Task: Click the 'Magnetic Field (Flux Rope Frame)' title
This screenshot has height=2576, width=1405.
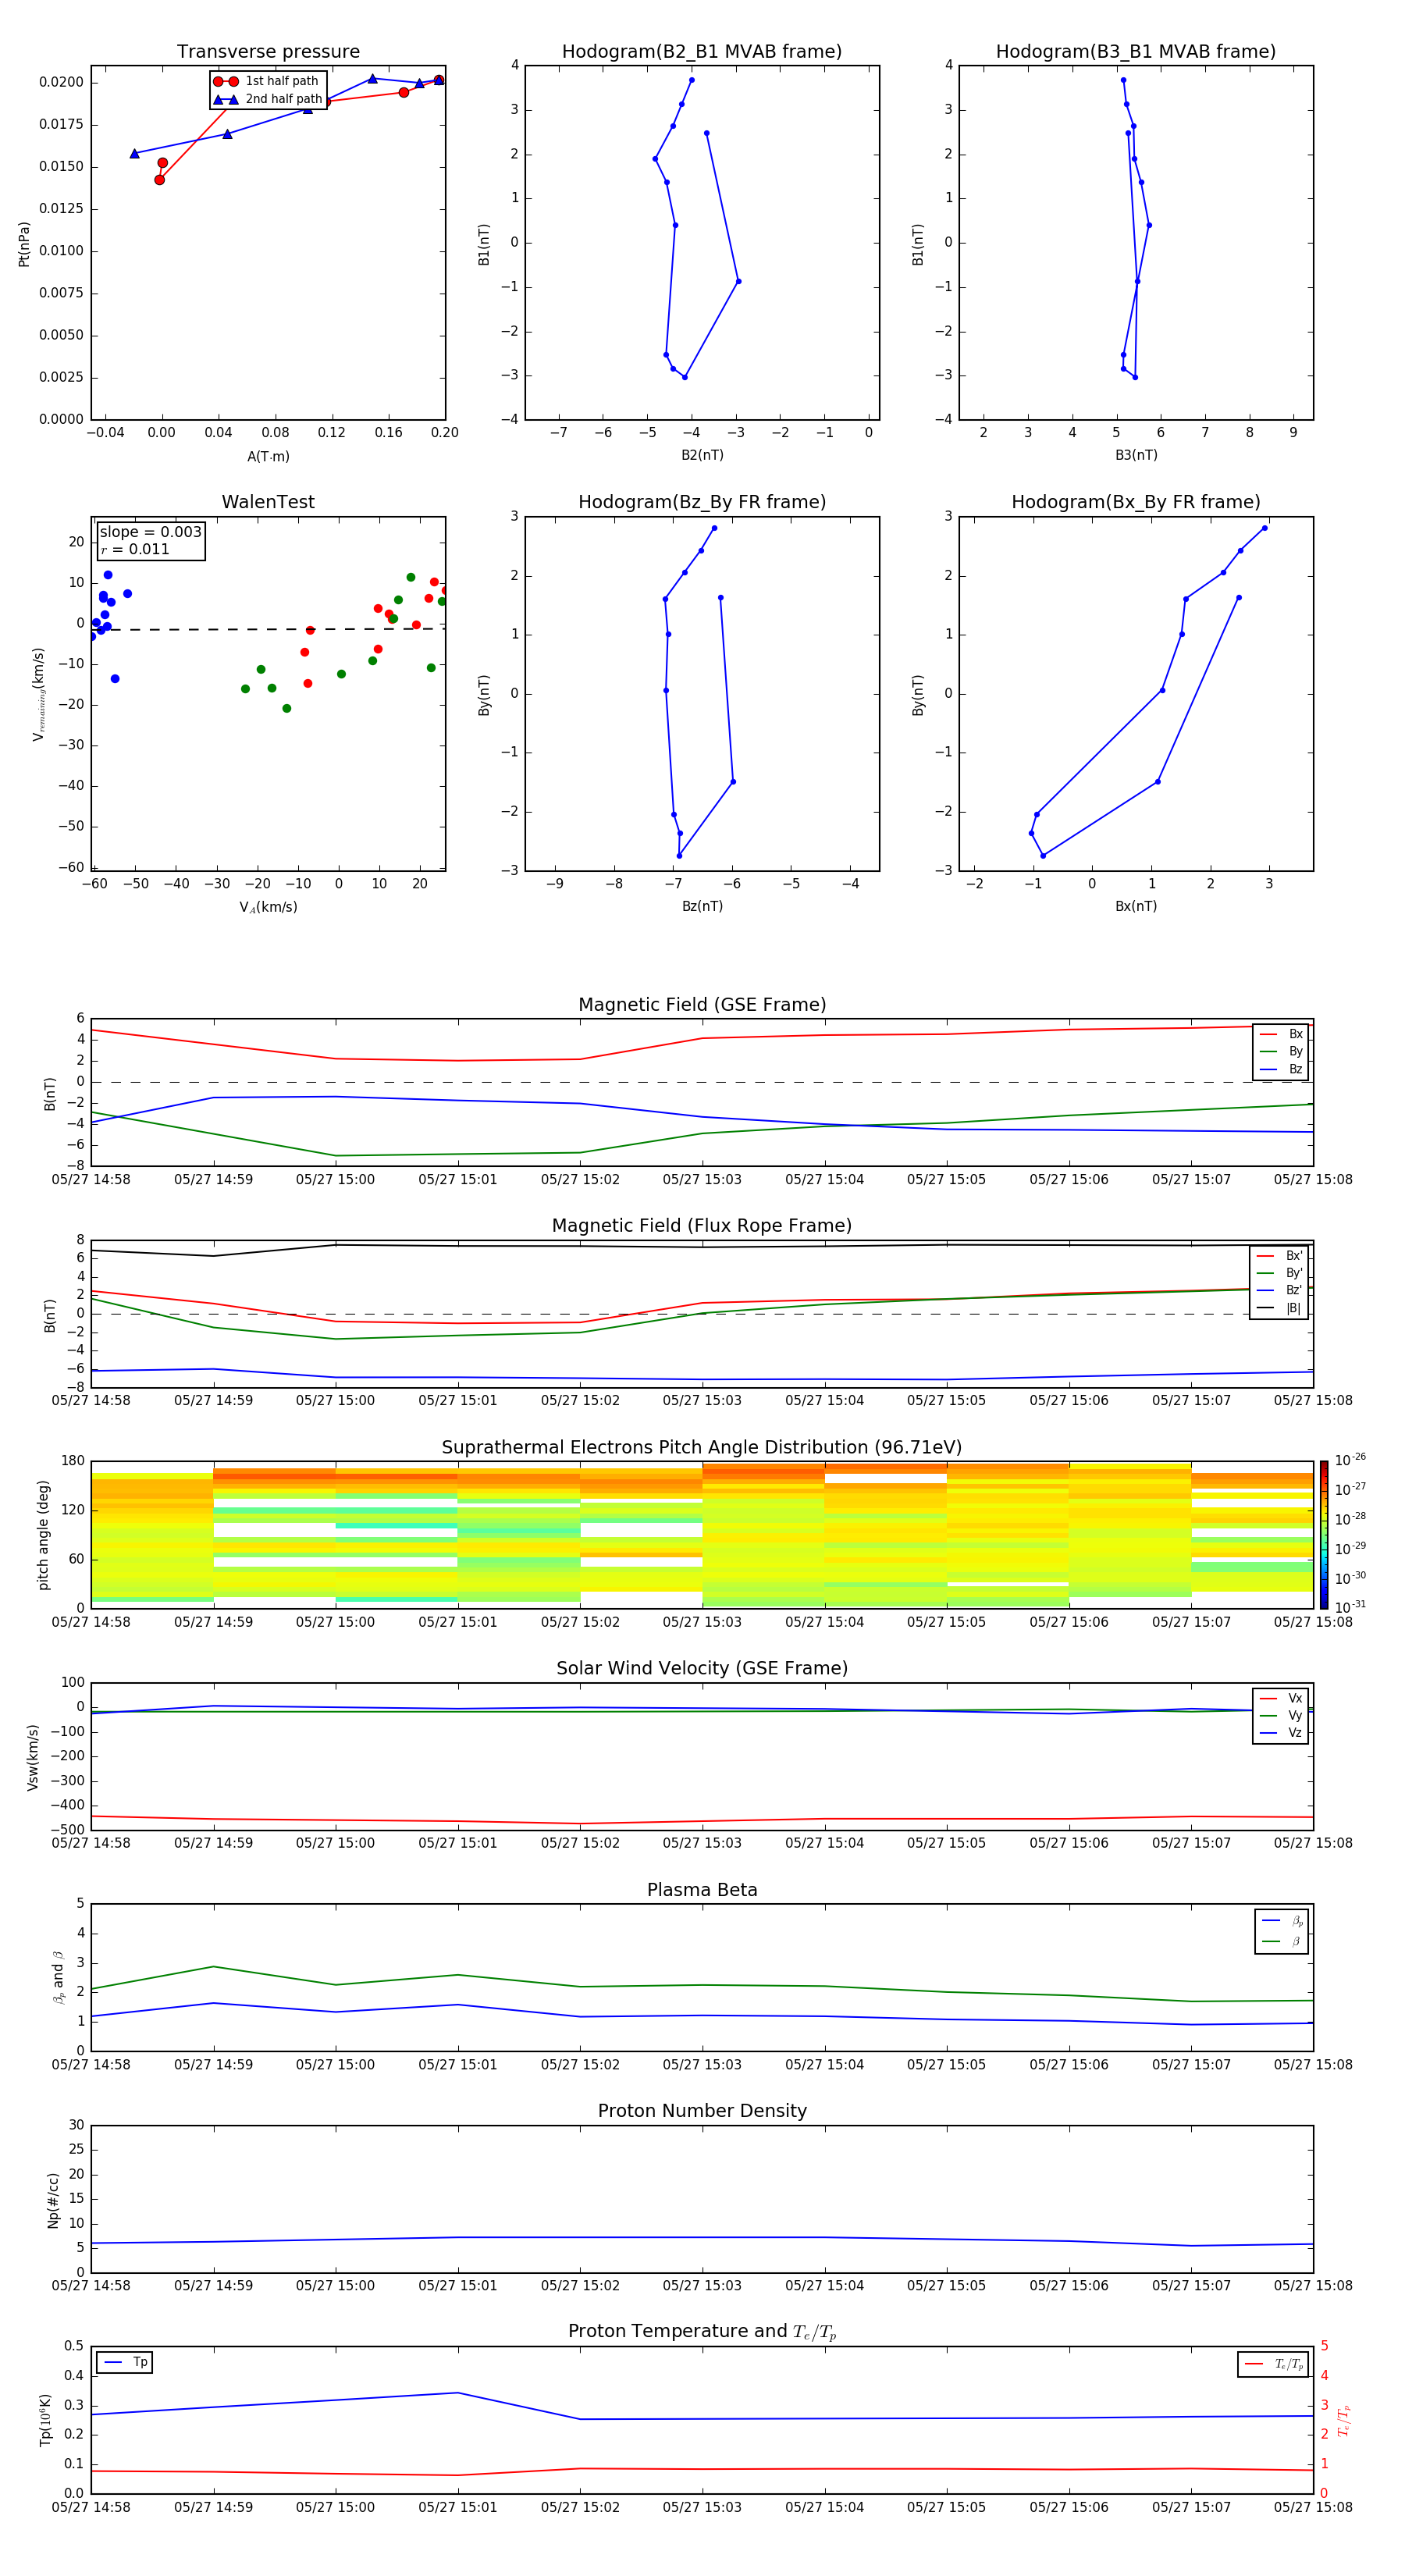Action: click(x=702, y=1225)
